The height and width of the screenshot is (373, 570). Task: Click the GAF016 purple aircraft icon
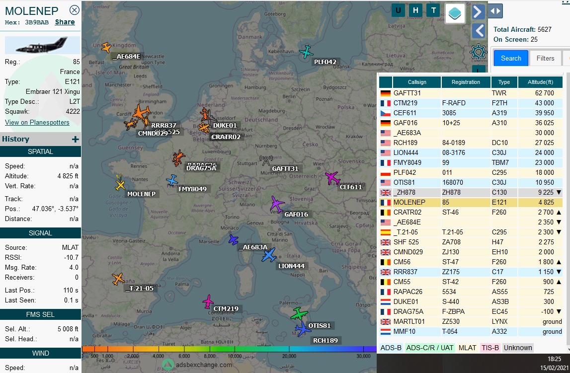[x=276, y=204]
